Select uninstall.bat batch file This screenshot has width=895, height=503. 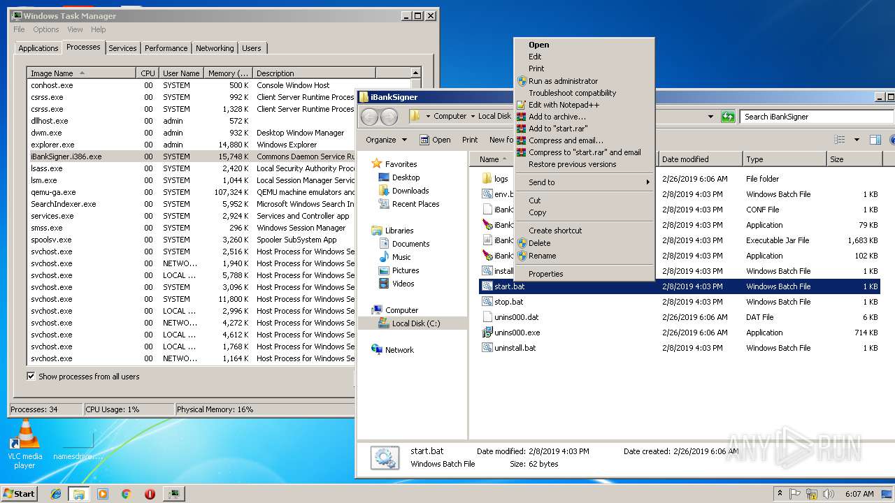click(515, 348)
